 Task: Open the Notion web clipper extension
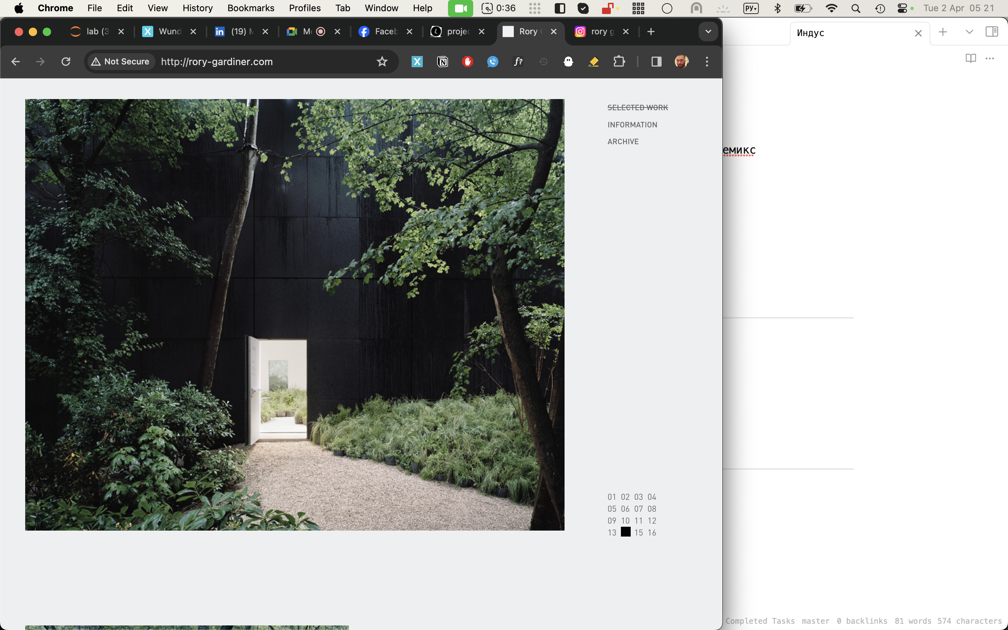point(442,62)
